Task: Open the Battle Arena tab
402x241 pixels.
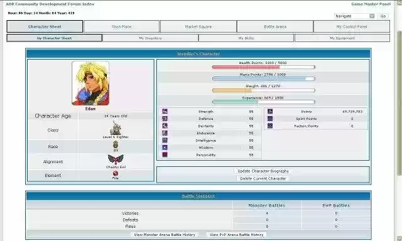Action: (275, 26)
